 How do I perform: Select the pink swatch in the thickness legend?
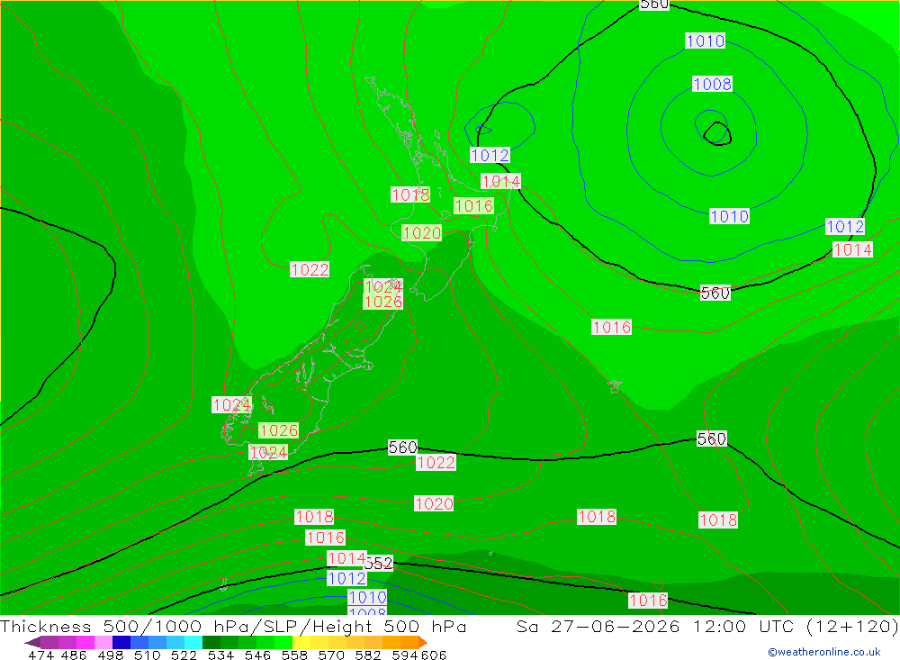coord(103,642)
